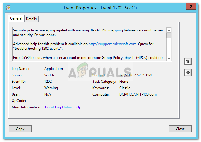Screen dimensions: 201x142
Task: Close the Event Properties window
Action: [x=191, y=6]
